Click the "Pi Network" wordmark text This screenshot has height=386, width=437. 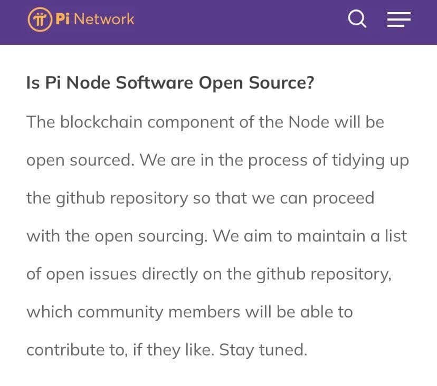[x=94, y=20]
